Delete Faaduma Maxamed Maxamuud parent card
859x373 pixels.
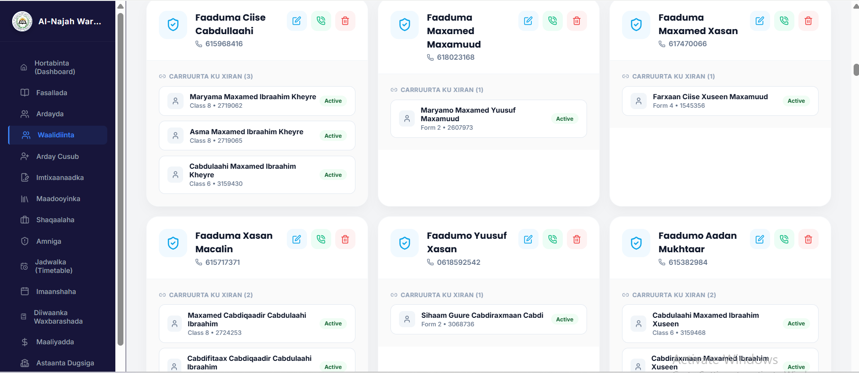click(x=577, y=21)
